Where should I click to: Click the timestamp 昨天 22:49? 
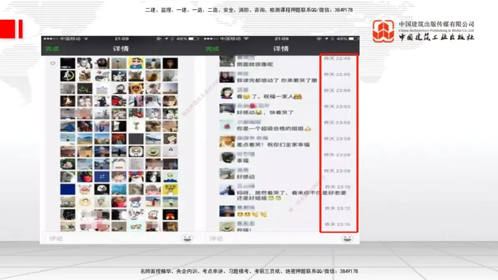click(337, 58)
